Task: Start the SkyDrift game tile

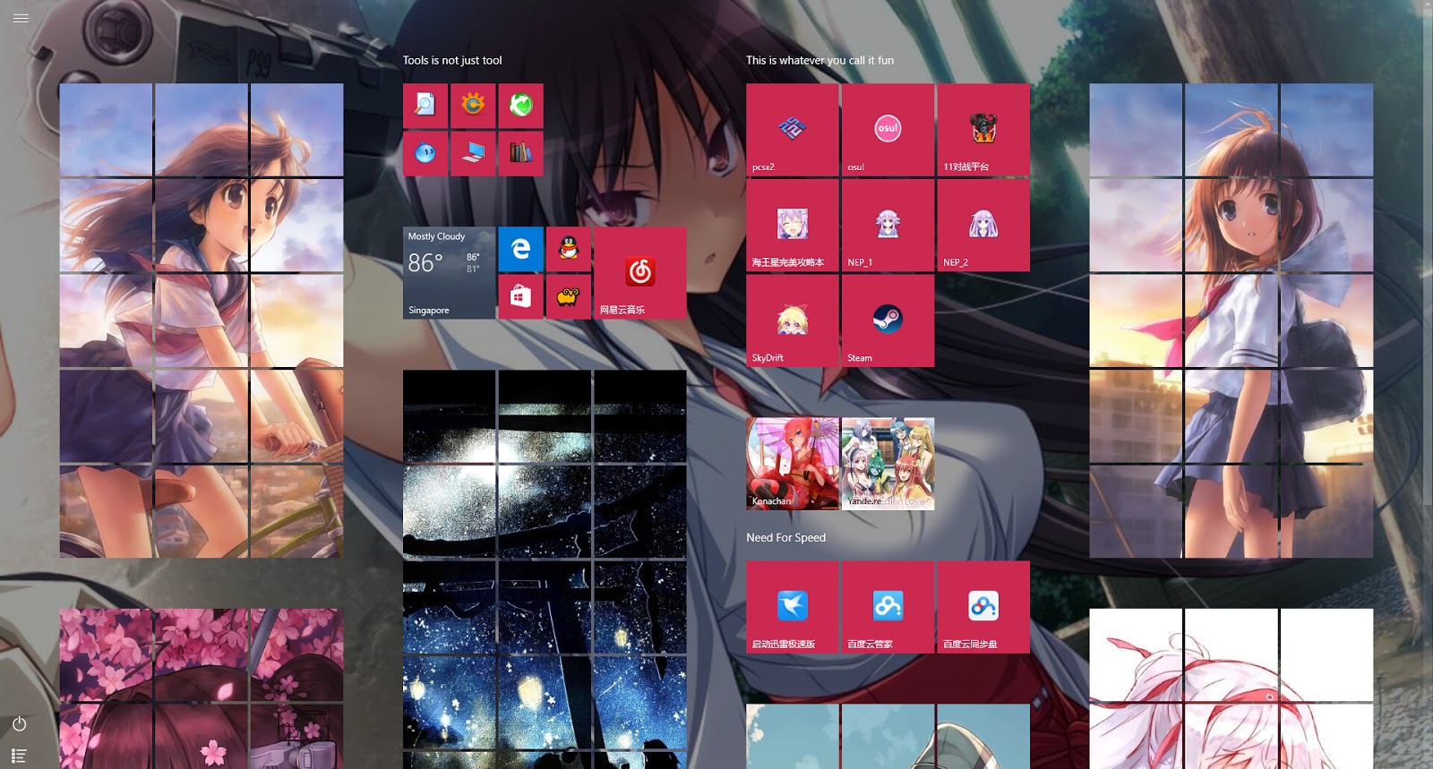Action: (793, 320)
